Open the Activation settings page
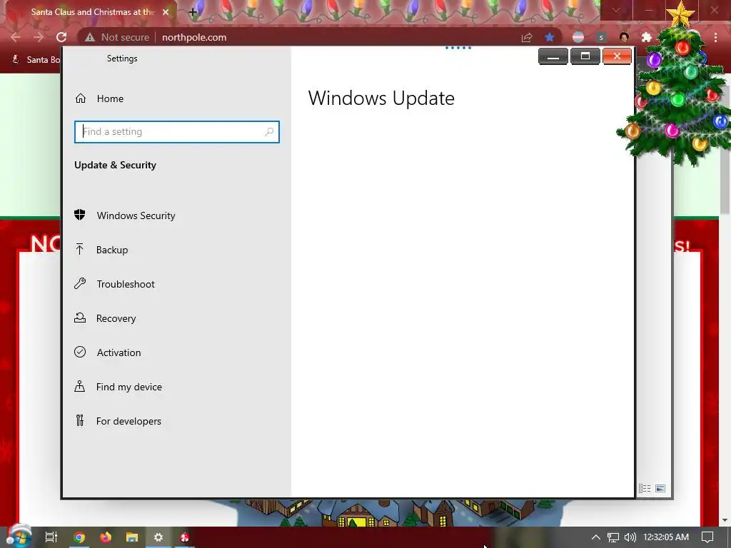 pos(119,352)
